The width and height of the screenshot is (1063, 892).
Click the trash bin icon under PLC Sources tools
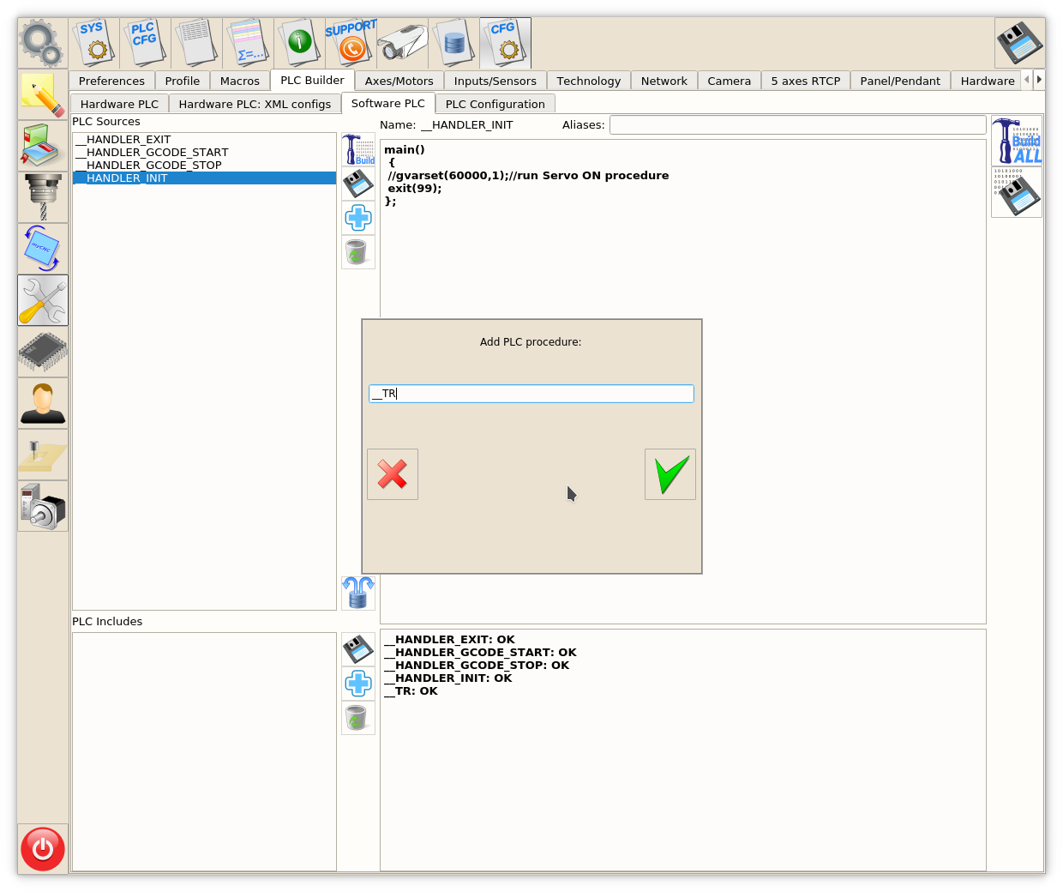coord(358,252)
